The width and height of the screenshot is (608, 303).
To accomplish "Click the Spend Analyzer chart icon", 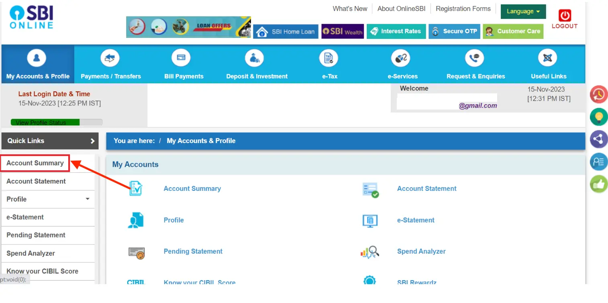I will point(370,252).
